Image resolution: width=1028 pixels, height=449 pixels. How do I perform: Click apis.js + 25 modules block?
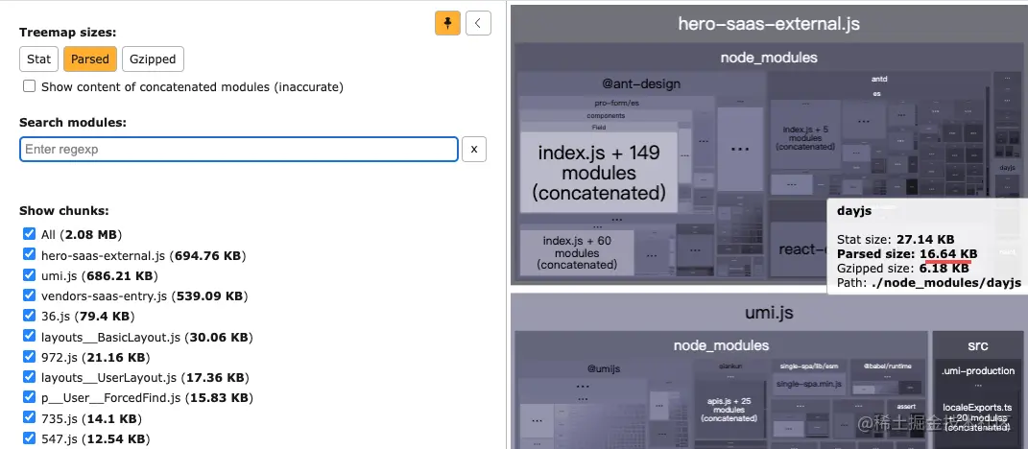pos(729,409)
